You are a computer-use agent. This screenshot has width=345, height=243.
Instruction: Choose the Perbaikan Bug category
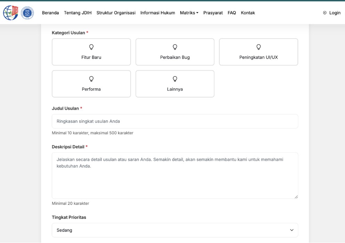[x=175, y=52]
